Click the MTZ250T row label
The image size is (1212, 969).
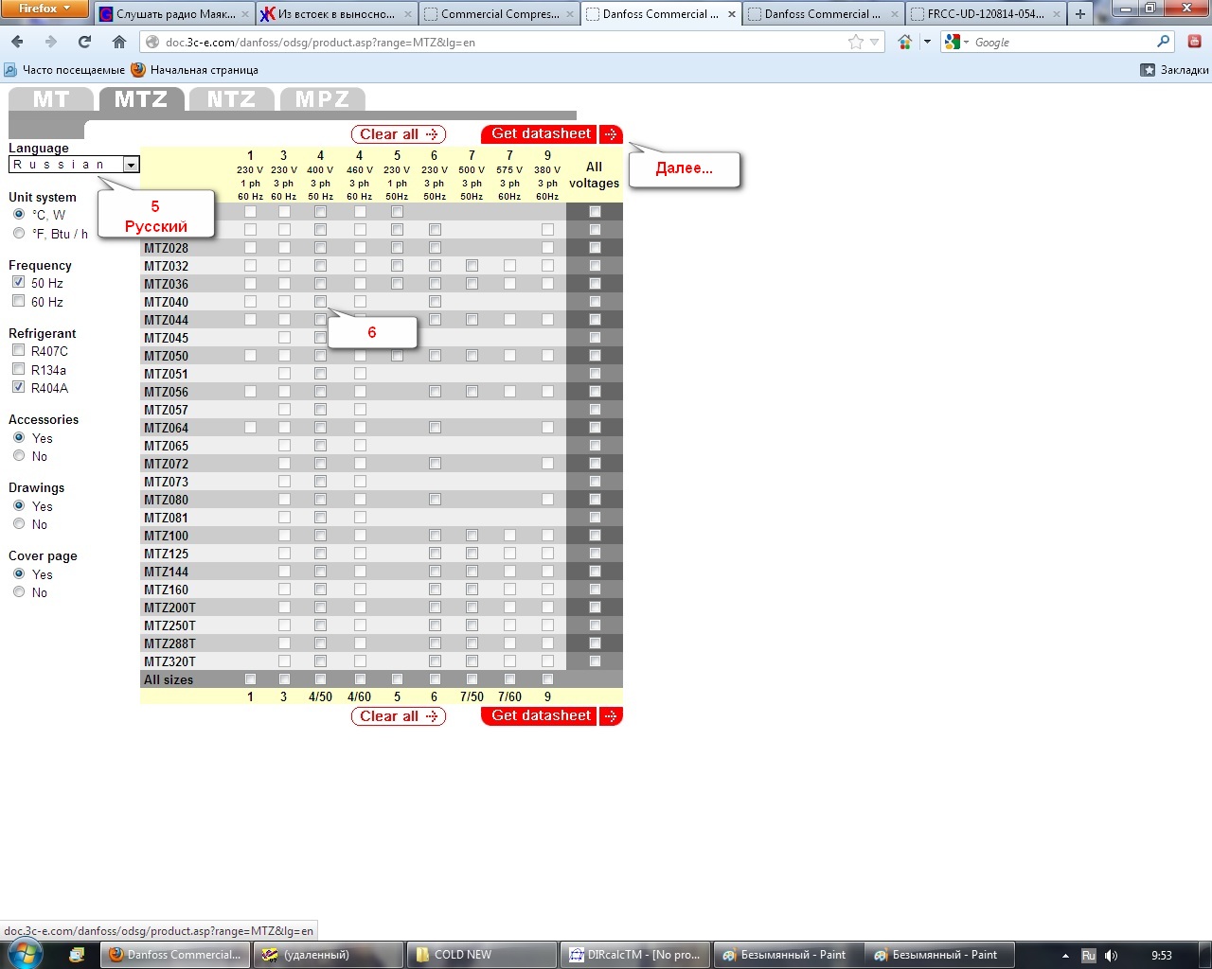(170, 625)
